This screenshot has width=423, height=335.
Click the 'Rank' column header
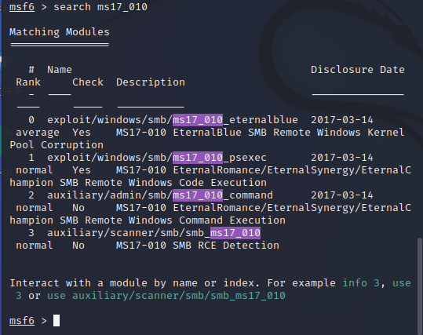pos(28,82)
